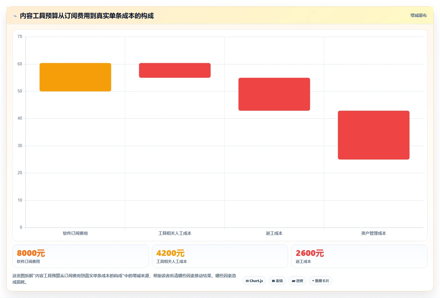This screenshot has height=298, width=440.
Task: Click the small icon before the title
Action: tap(15, 16)
